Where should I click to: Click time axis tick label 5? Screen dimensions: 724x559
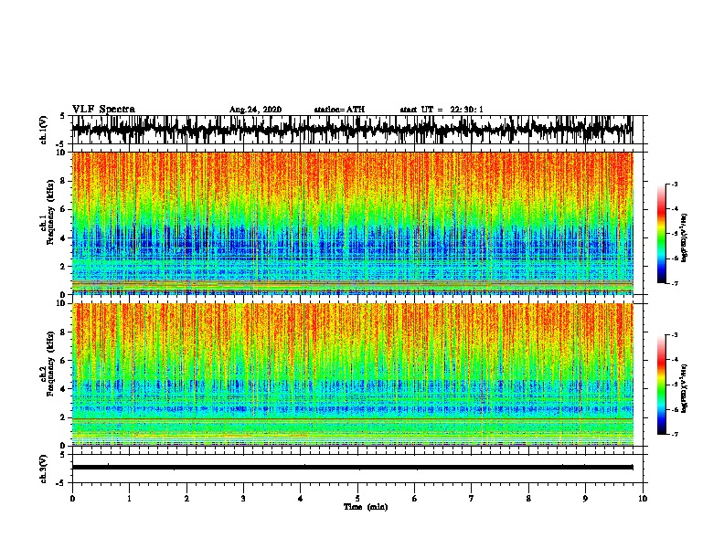tap(357, 499)
